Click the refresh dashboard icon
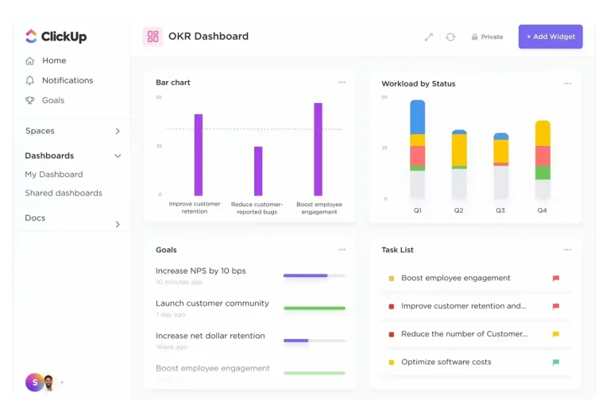This screenshot has width=610, height=415. click(x=450, y=37)
